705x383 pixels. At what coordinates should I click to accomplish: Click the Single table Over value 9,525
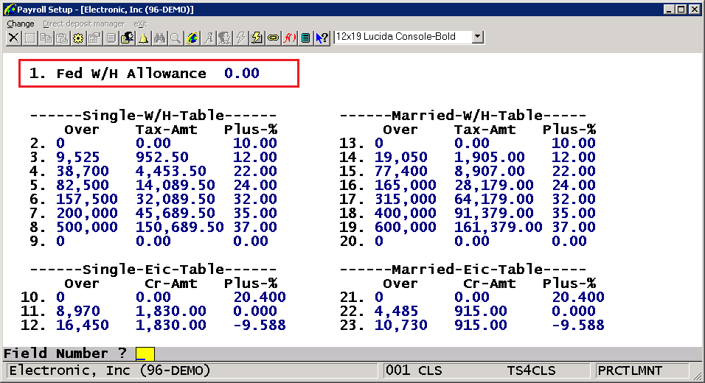[77, 157]
